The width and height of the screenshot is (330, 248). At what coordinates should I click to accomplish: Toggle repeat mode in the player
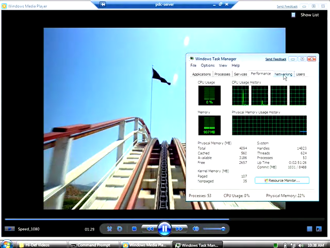pyautogui.click(x=120, y=228)
